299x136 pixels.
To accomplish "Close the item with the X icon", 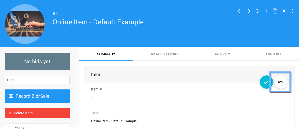I will 284,11.
